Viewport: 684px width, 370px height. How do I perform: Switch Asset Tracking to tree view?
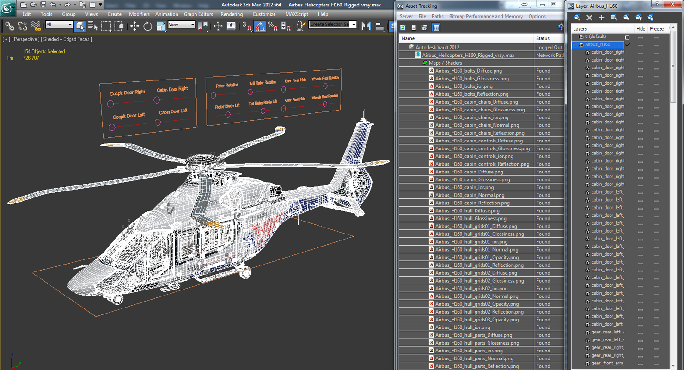point(424,27)
